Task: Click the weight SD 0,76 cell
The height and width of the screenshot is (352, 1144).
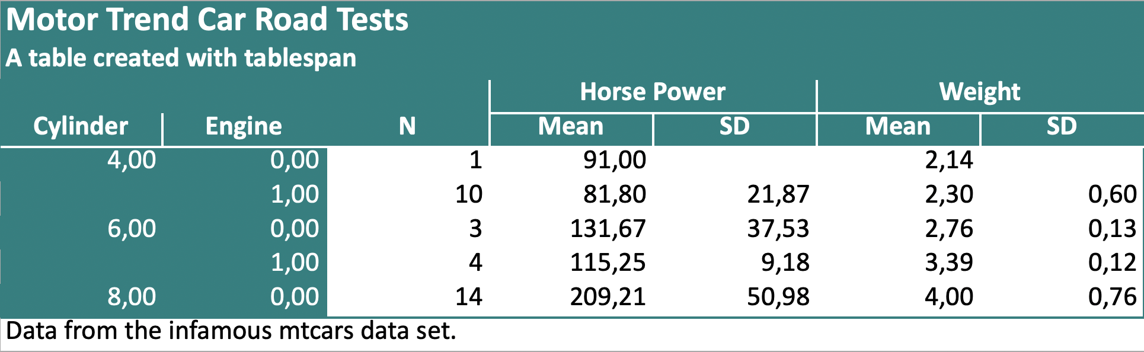Action: (1112, 297)
